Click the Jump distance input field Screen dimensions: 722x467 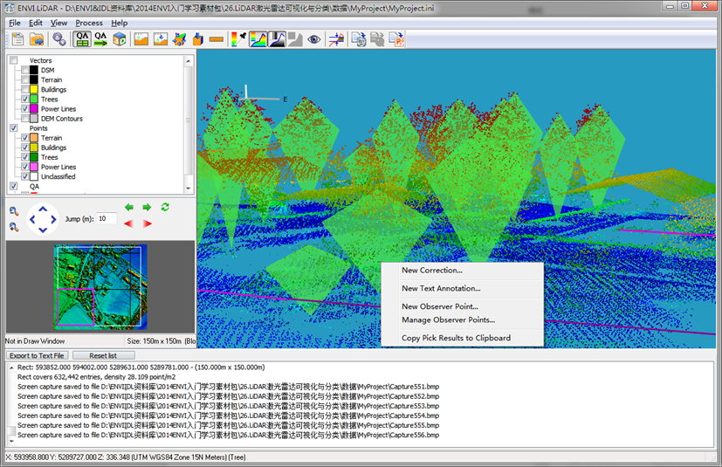coord(107,219)
